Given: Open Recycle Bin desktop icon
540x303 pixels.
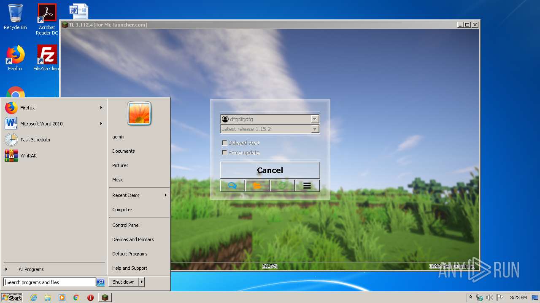Looking at the screenshot, I should tap(15, 17).
